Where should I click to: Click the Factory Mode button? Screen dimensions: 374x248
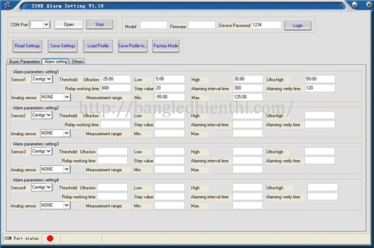point(166,45)
